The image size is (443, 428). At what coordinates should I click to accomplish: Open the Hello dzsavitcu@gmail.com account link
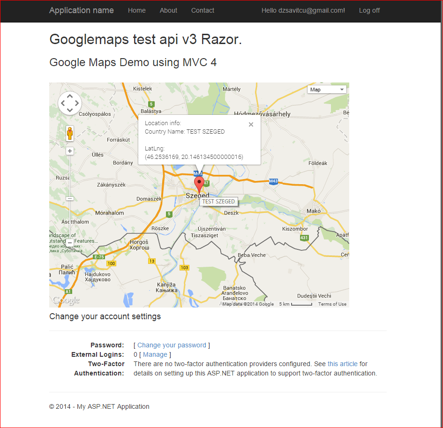pyautogui.click(x=303, y=10)
